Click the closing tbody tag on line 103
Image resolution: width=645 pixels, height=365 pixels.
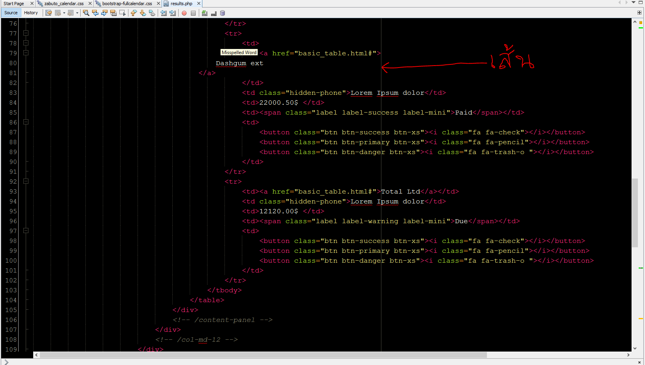(224, 290)
